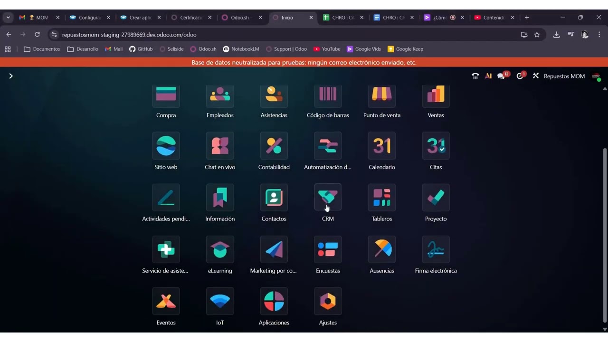Image resolution: width=608 pixels, height=342 pixels.
Task: Launch the Contactos app
Action: click(274, 197)
